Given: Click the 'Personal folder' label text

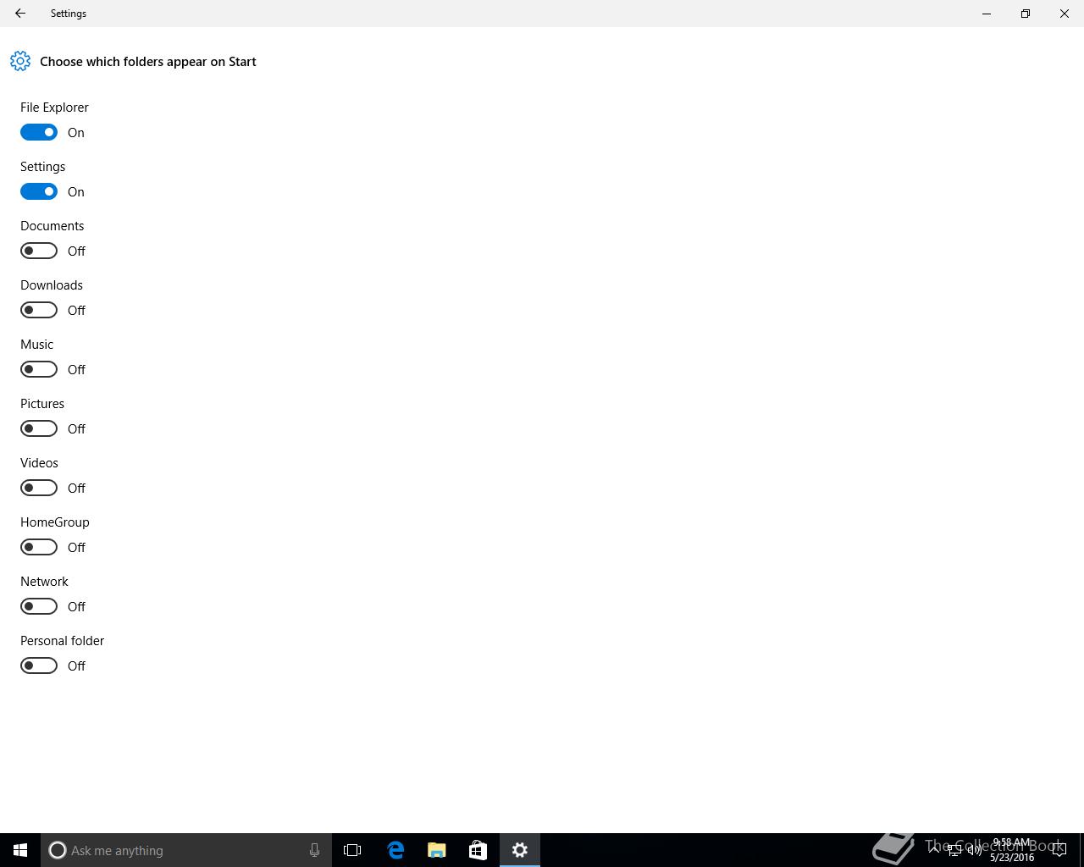Looking at the screenshot, I should (62, 641).
